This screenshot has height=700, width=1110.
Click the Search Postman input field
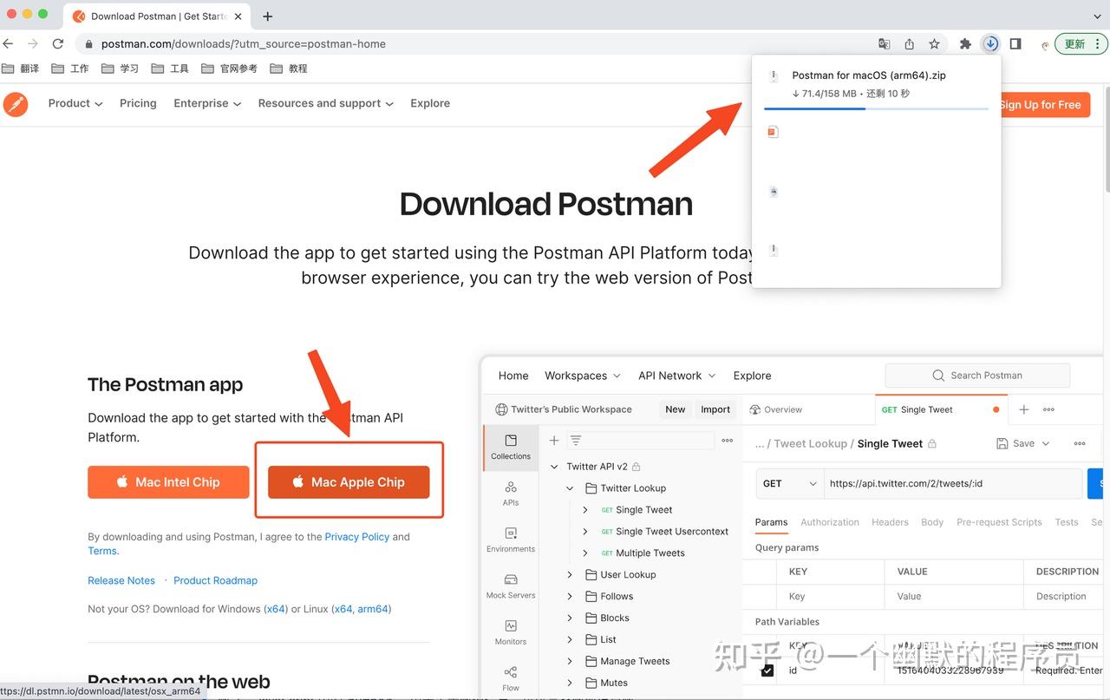[x=977, y=375]
